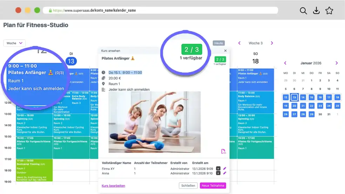
Task: Select date 14 in mini calendar
Action: point(303,97)
